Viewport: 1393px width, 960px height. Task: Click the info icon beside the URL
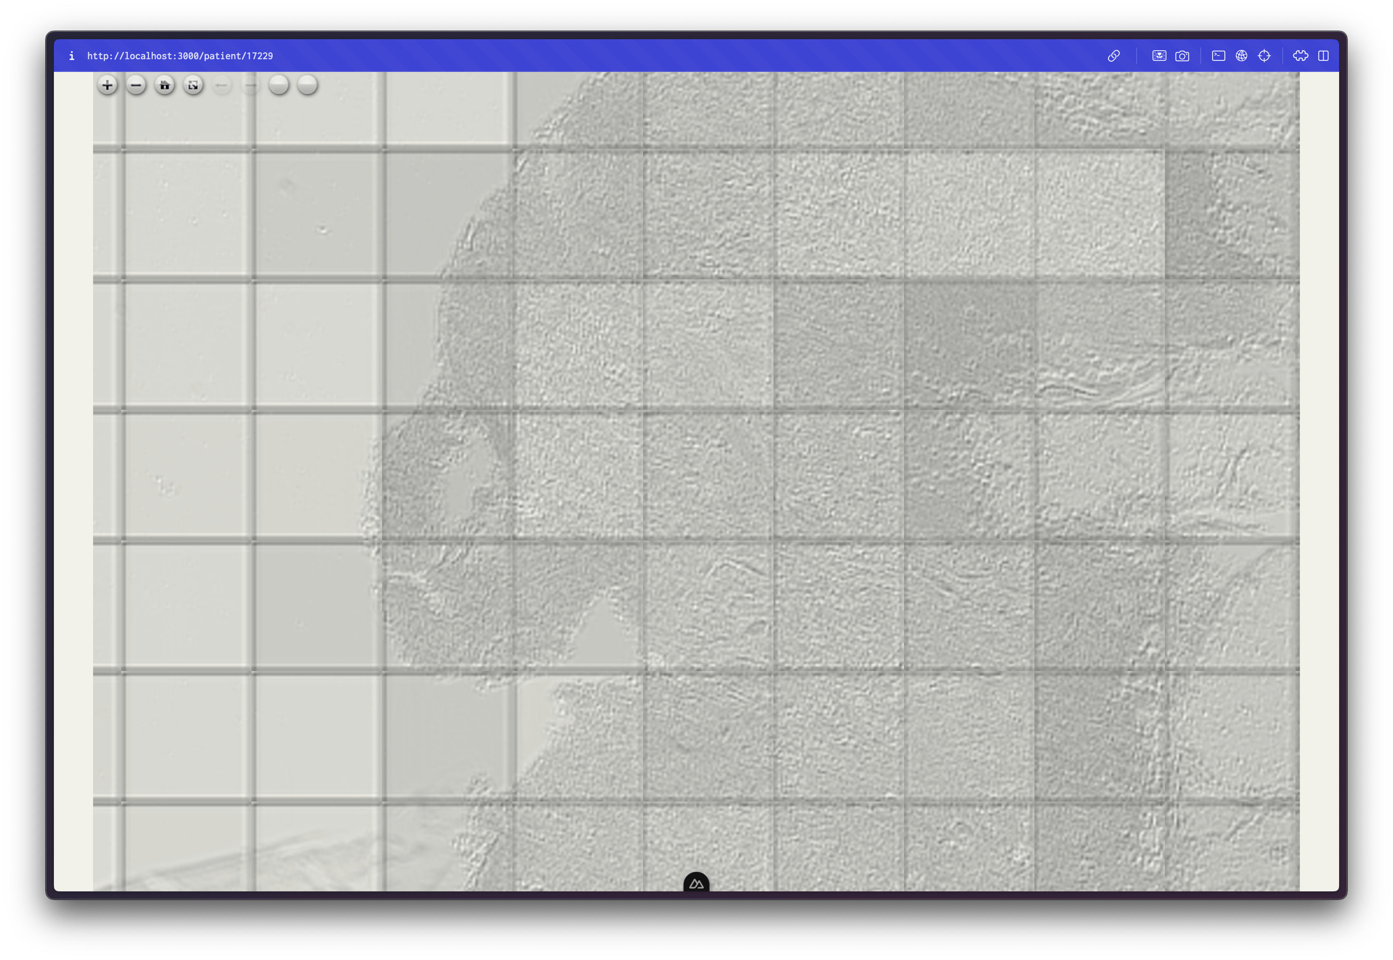pyautogui.click(x=71, y=56)
